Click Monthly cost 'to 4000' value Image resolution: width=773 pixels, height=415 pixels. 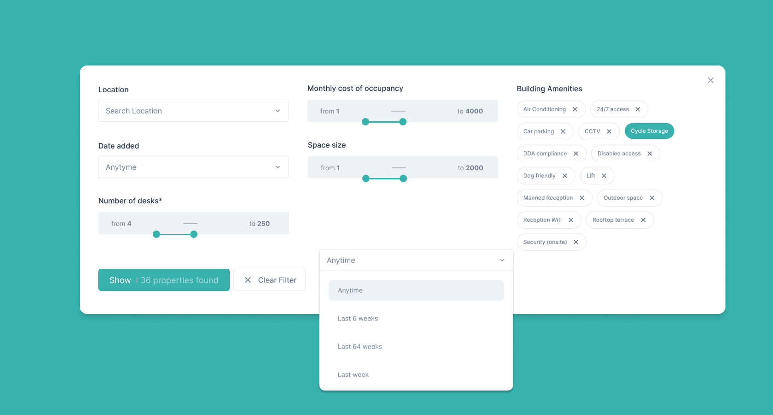(x=470, y=111)
